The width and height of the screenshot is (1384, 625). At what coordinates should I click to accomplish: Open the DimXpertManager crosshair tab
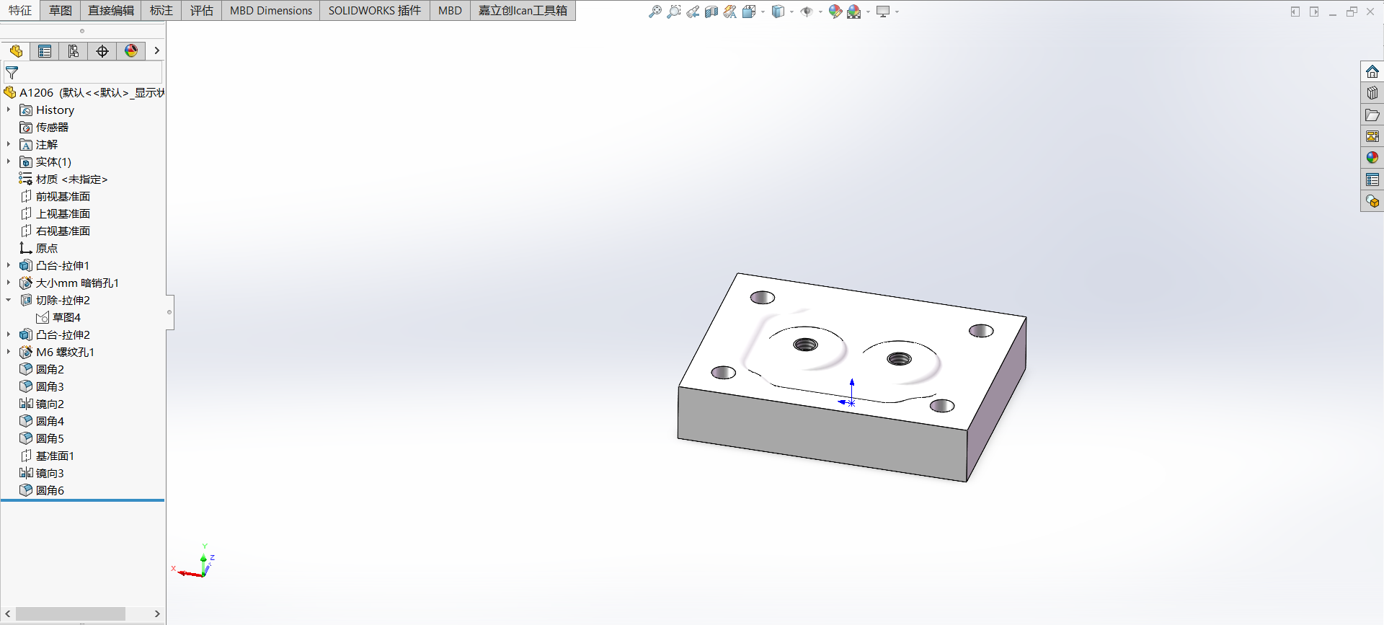[102, 51]
